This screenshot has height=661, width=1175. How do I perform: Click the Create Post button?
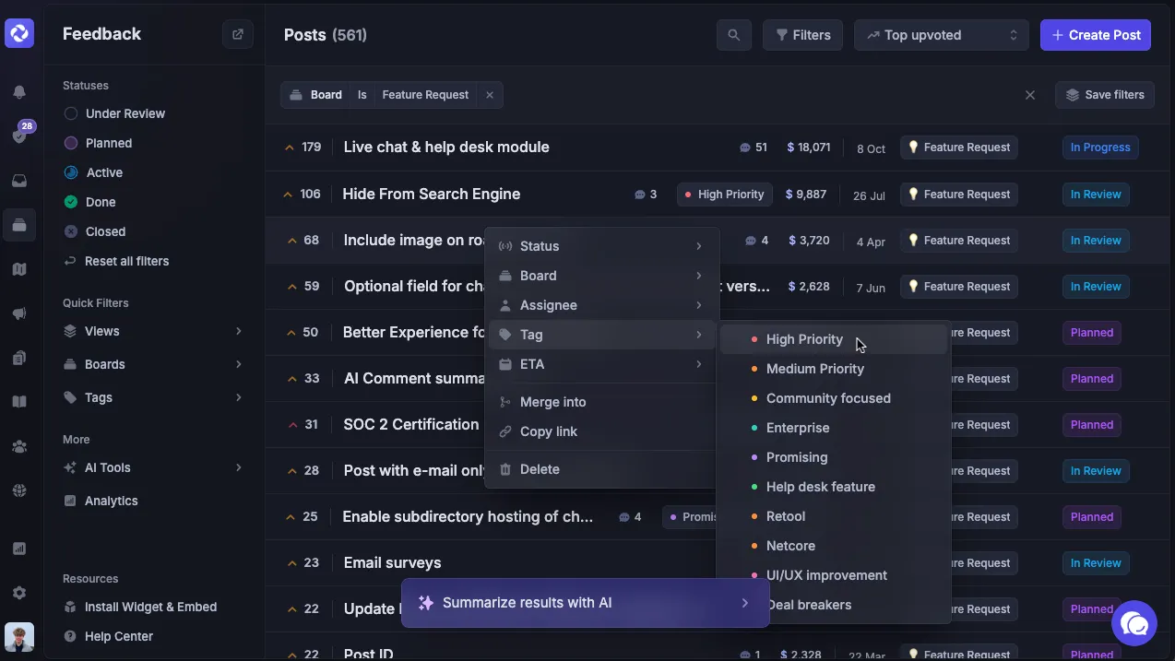1096,35
